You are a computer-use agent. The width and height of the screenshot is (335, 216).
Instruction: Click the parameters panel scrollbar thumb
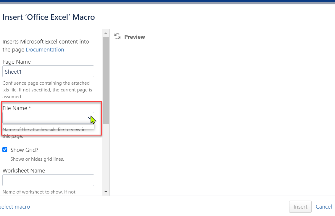106,80
